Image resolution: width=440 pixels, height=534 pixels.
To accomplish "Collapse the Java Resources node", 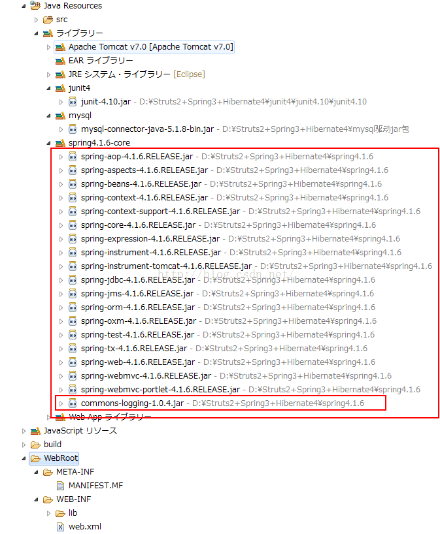I will (x=24, y=6).
